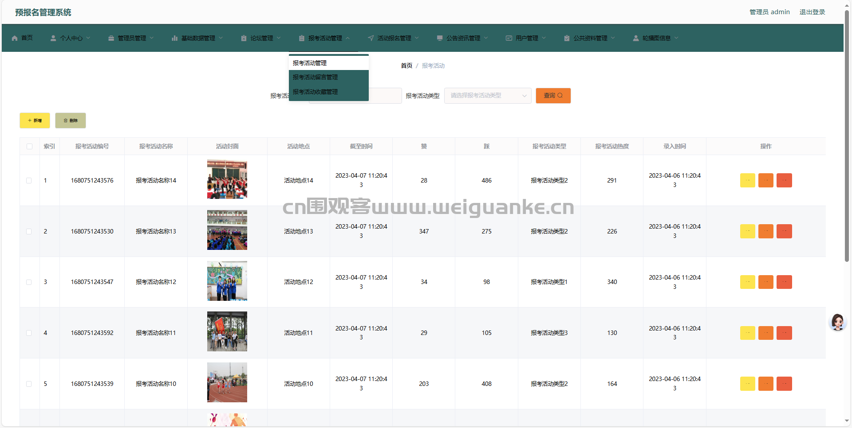Click yellow action button in 报考活动名称11 row

[x=747, y=333]
